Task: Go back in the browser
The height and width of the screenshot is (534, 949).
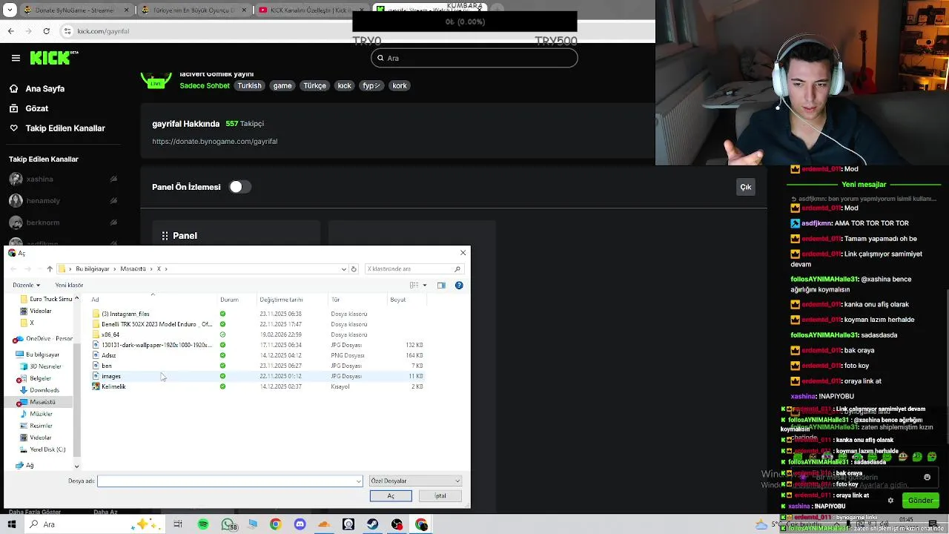Action: pos(10,31)
